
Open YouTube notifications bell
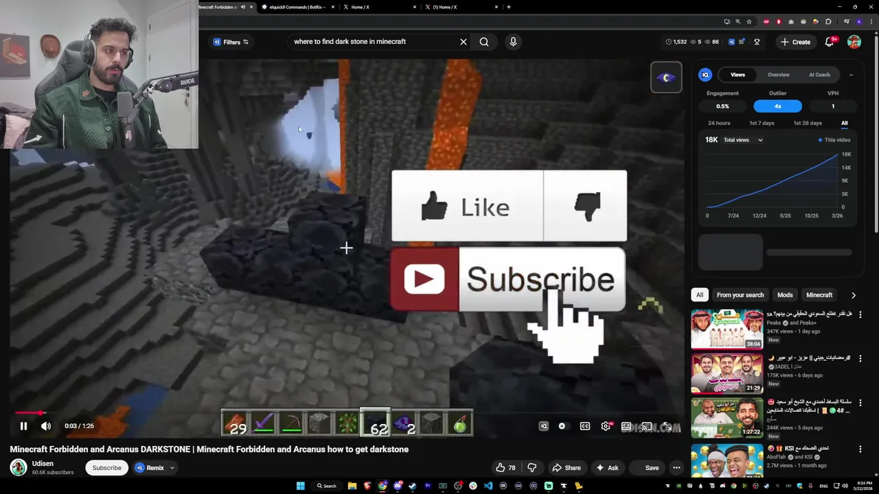pyautogui.click(x=830, y=42)
